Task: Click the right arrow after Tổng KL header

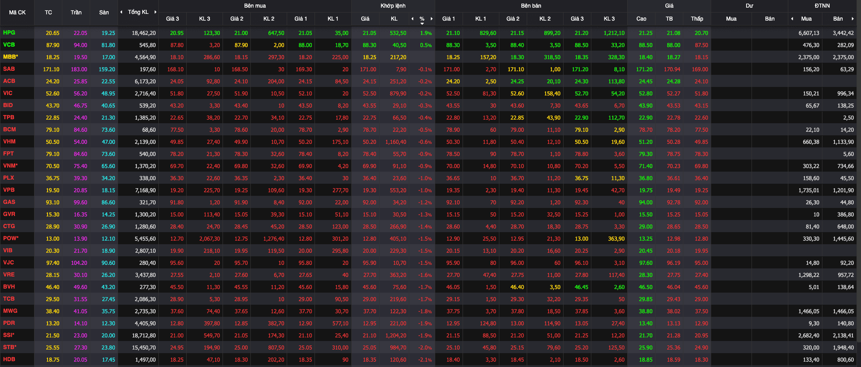Action: 155,12
